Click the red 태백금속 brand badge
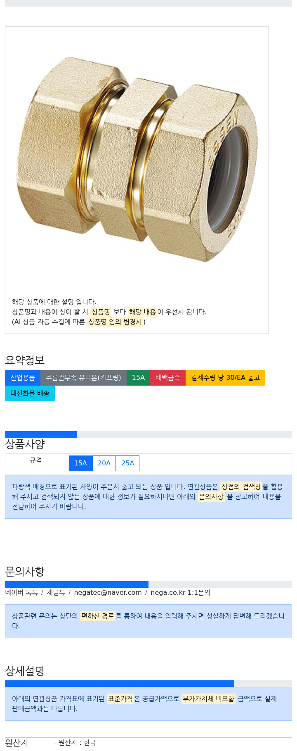Image resolution: width=297 pixels, height=751 pixels. point(168,377)
